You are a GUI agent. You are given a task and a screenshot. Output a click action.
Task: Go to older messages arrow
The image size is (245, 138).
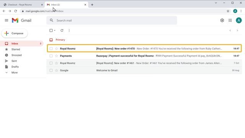click(237, 31)
